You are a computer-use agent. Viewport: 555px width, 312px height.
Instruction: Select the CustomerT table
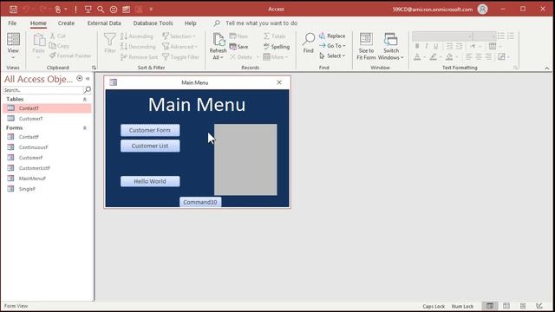pos(47,119)
